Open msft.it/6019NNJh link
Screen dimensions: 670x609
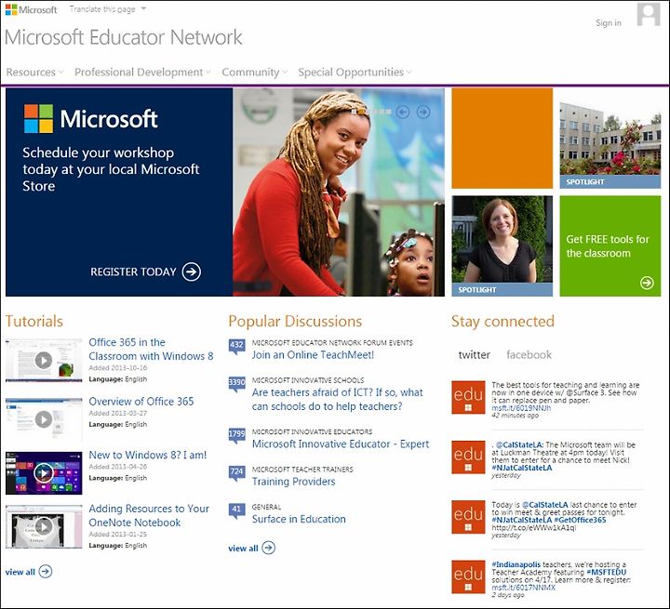click(x=521, y=408)
